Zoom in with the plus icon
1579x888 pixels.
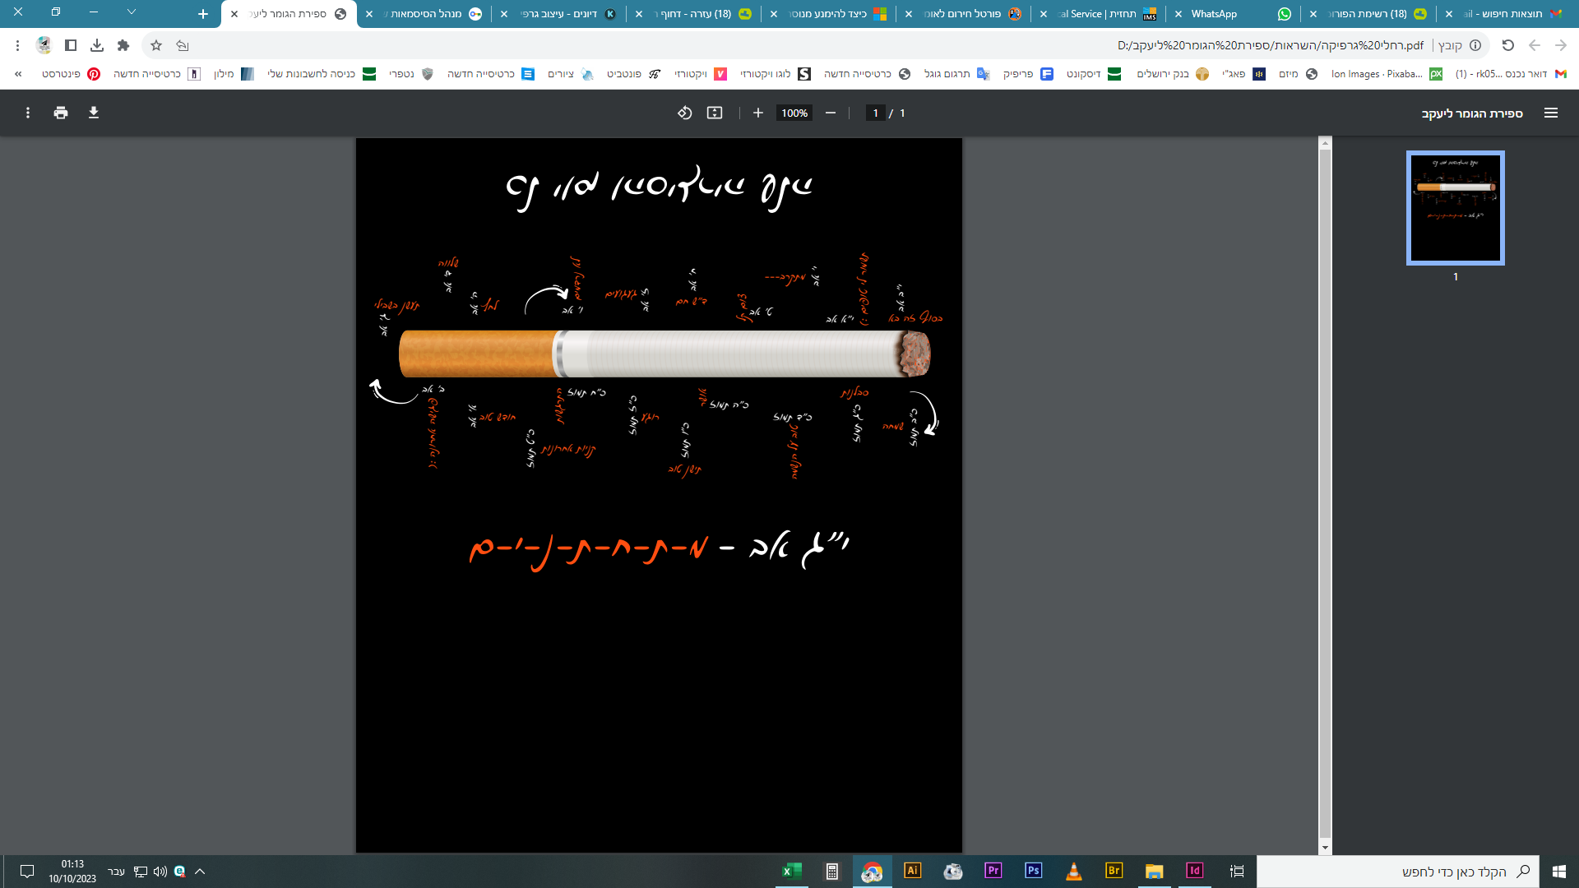point(758,113)
